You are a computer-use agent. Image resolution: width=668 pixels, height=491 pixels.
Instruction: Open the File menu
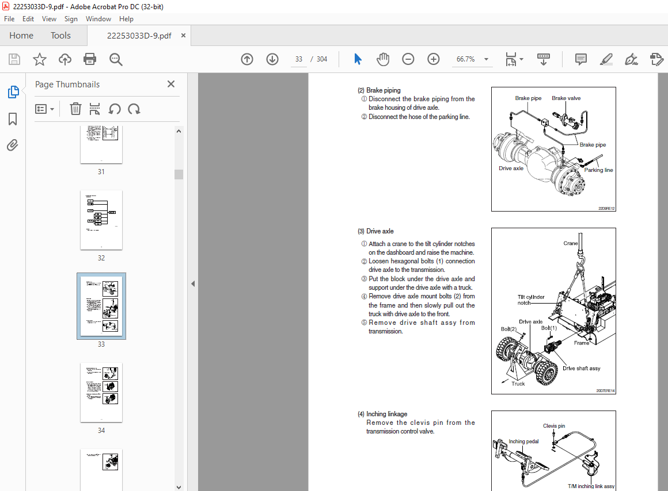coord(9,19)
